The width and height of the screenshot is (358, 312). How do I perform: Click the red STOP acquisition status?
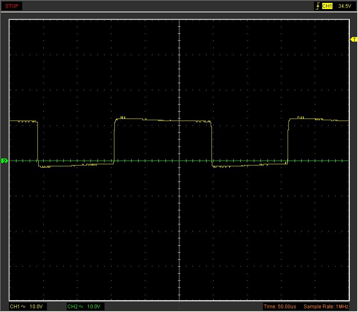click(12, 6)
